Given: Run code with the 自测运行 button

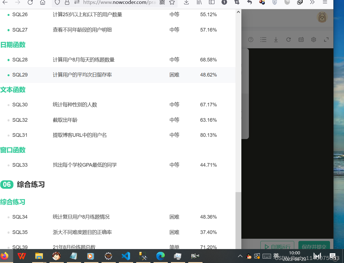Looking at the screenshot, I should [x=277, y=245].
